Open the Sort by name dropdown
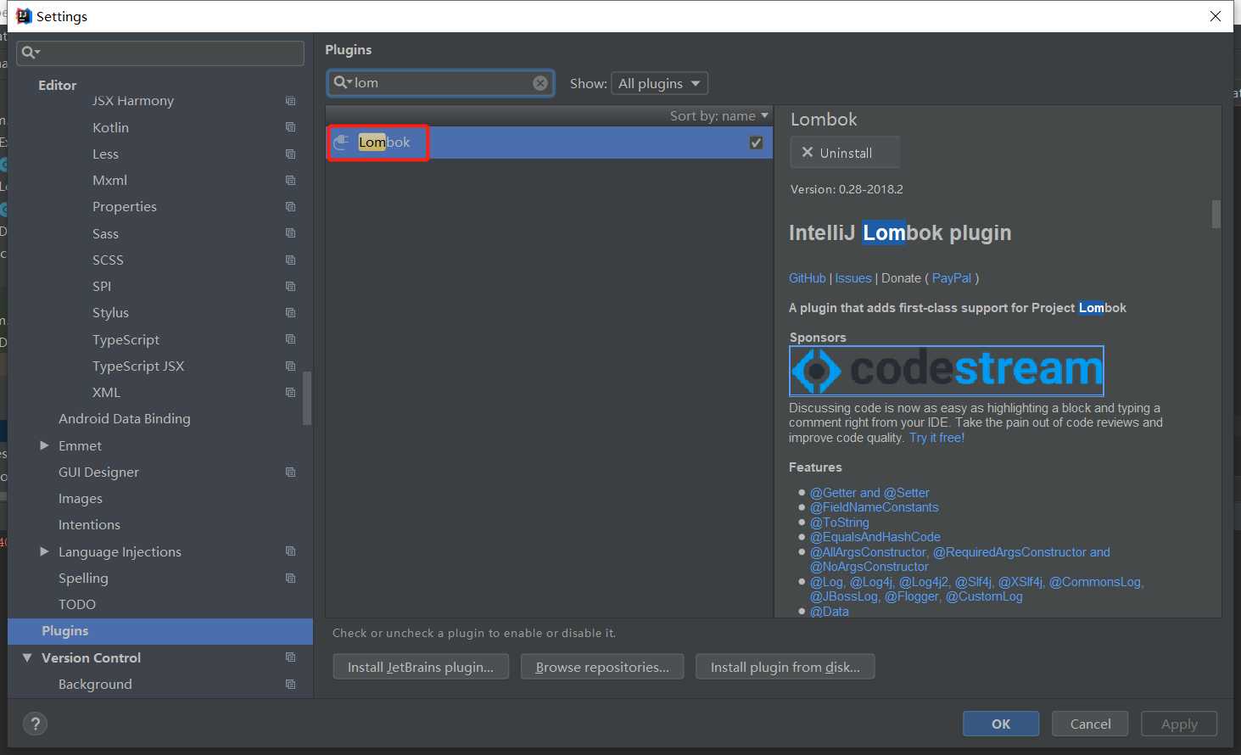The width and height of the screenshot is (1241, 755). [718, 116]
